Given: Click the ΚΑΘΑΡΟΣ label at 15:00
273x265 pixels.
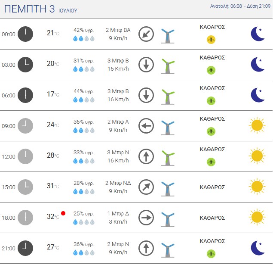Looking at the screenshot, I should click(212, 187).
